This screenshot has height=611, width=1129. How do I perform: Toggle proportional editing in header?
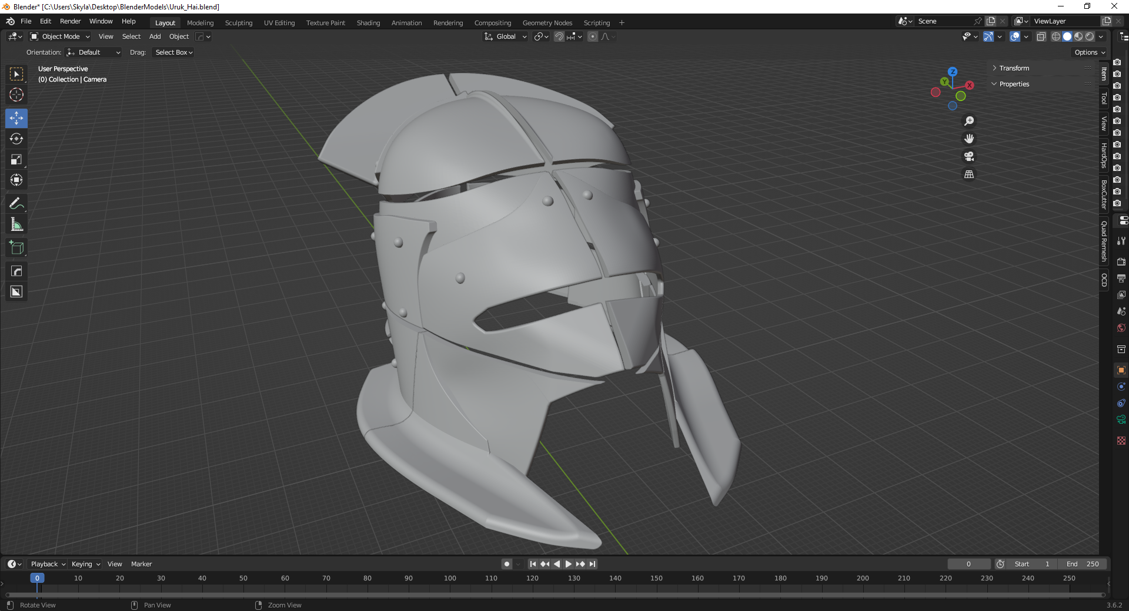click(x=593, y=36)
